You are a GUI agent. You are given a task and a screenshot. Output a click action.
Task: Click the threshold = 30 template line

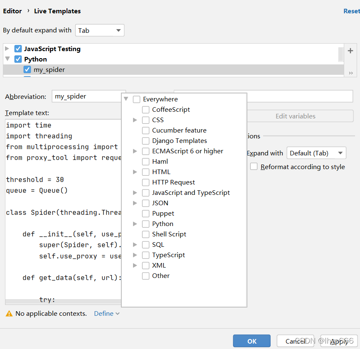[35, 179]
